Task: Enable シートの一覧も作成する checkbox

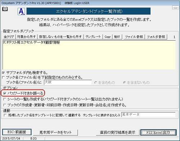Action: pyautogui.click(x=5, y=99)
